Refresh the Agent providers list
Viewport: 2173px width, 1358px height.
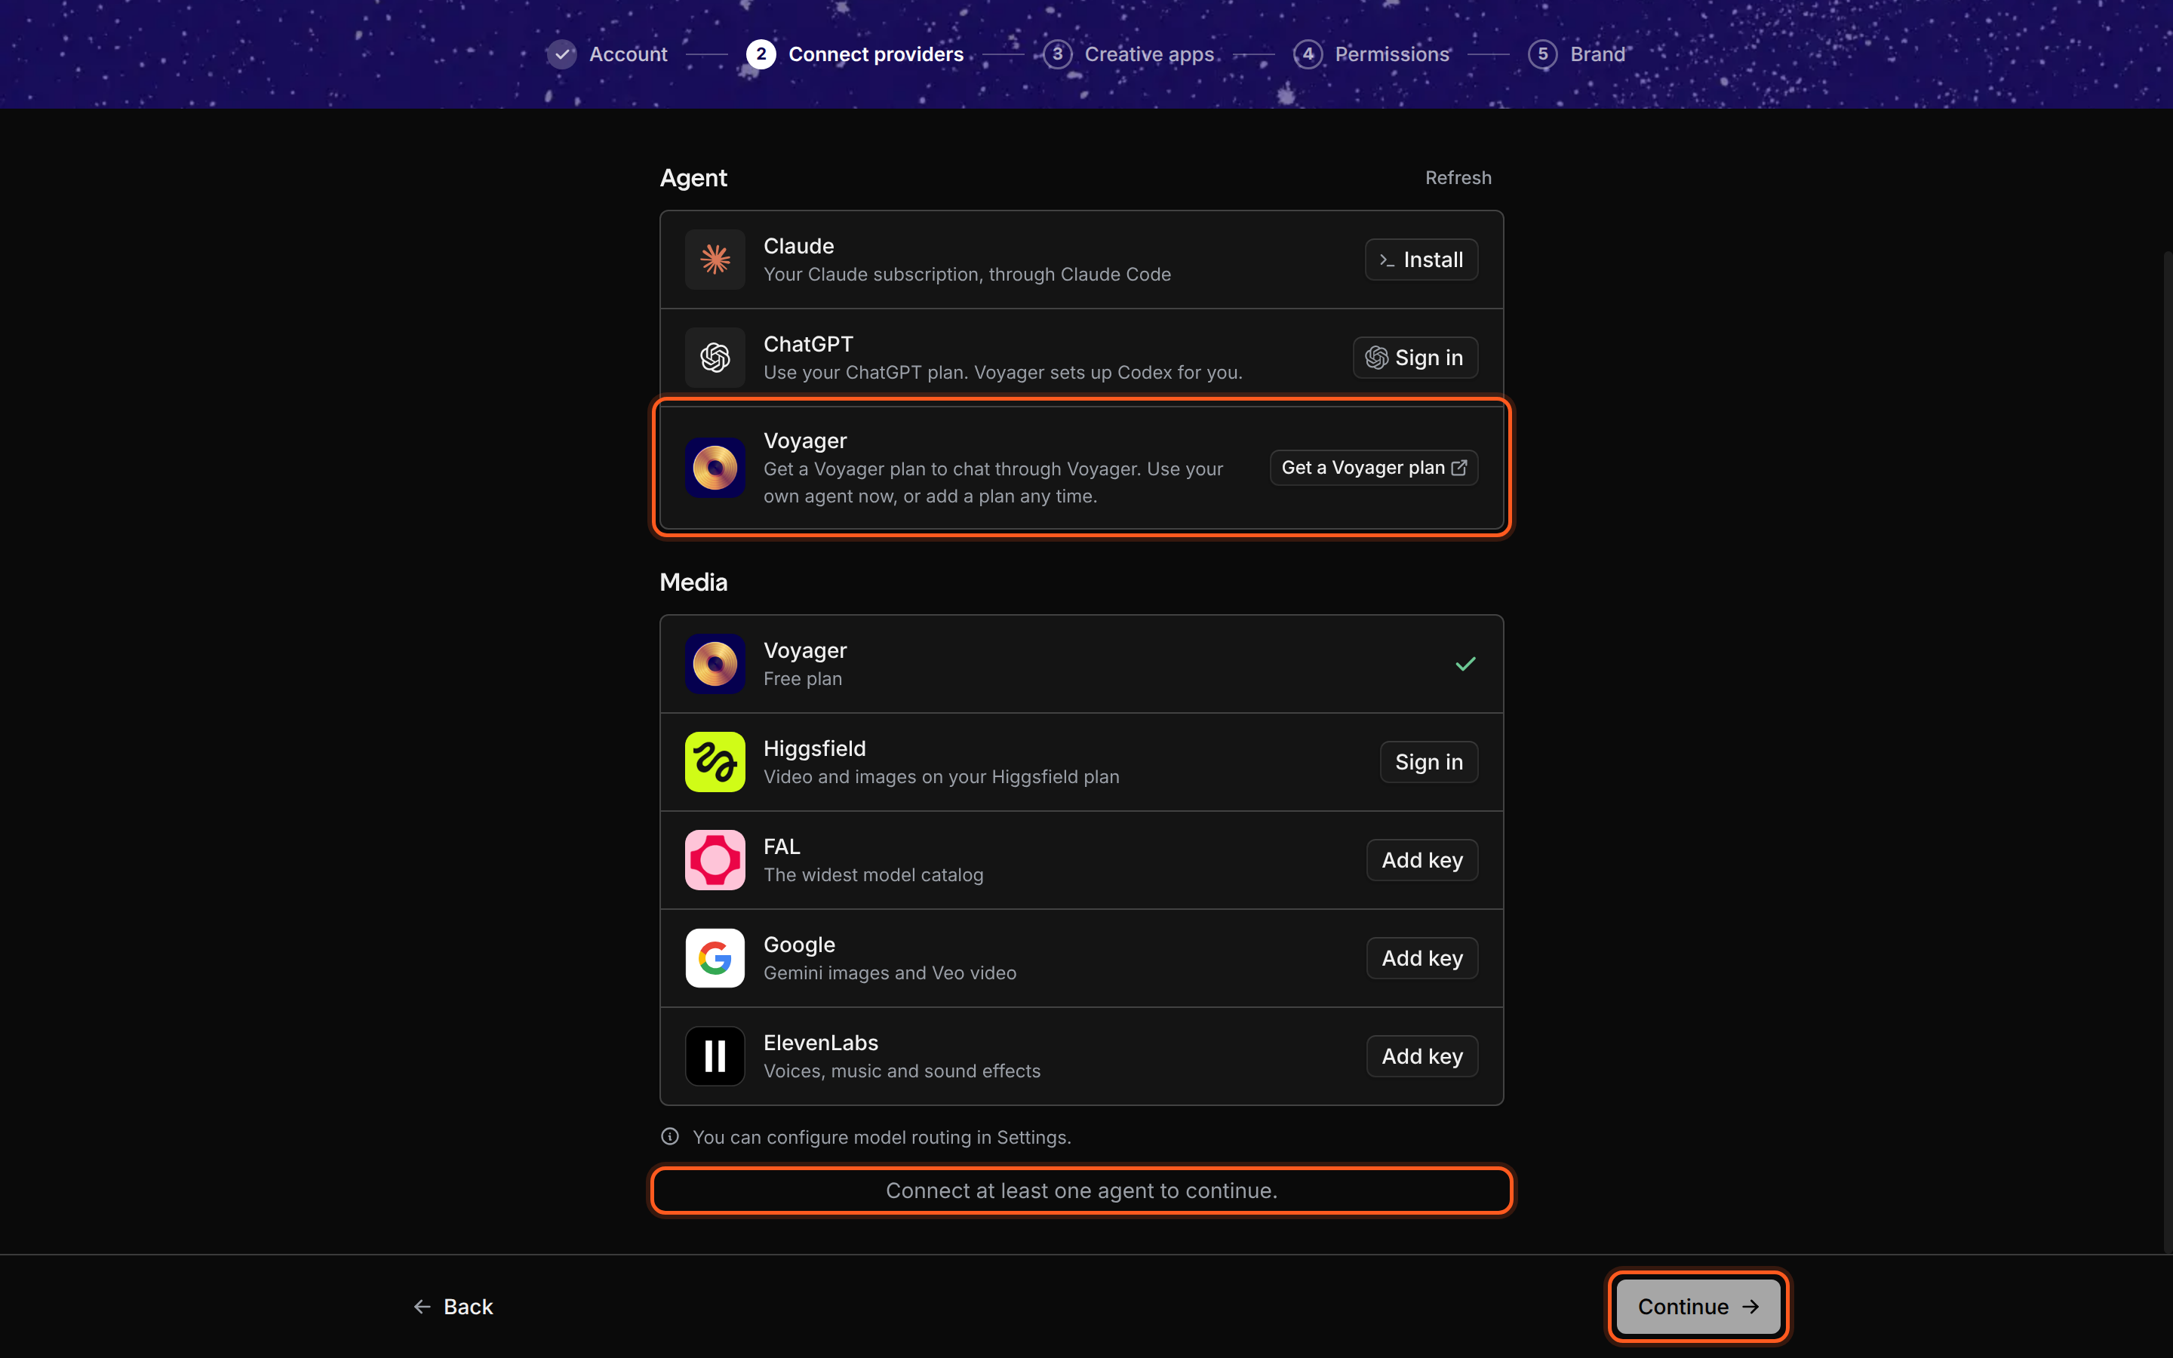pyautogui.click(x=1458, y=178)
